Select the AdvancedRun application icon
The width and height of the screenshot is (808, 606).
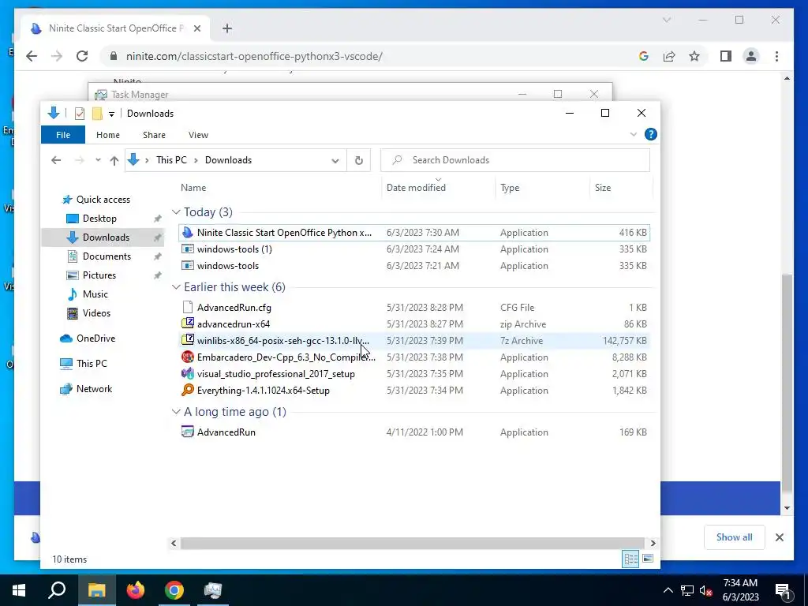click(x=188, y=432)
